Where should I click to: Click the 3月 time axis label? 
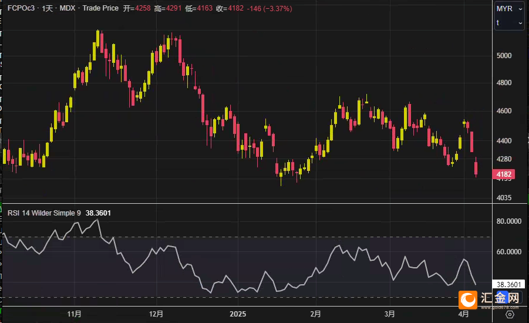[389, 314]
